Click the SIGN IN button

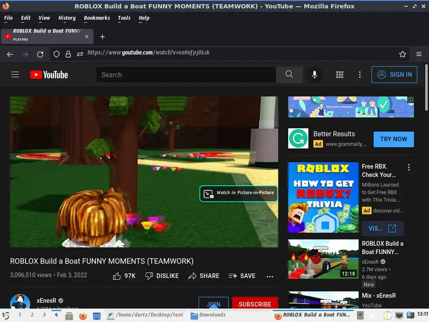[394, 75]
